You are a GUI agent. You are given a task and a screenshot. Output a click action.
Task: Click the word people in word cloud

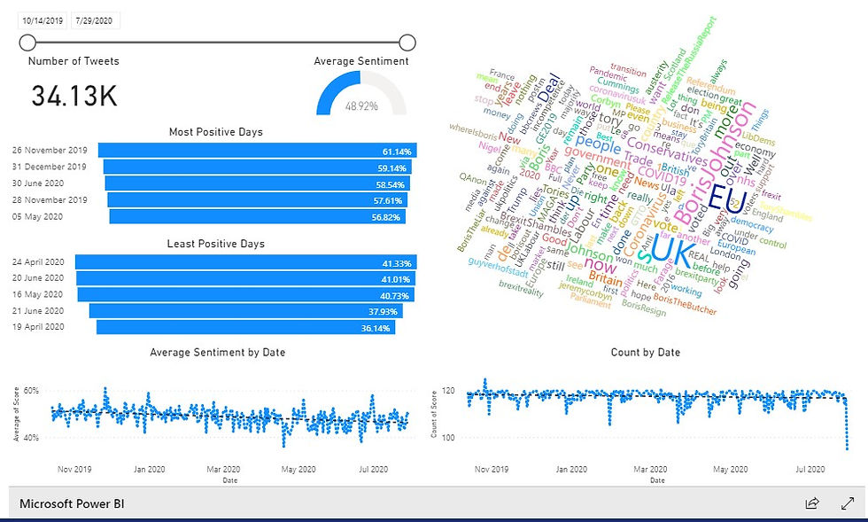pos(598,144)
